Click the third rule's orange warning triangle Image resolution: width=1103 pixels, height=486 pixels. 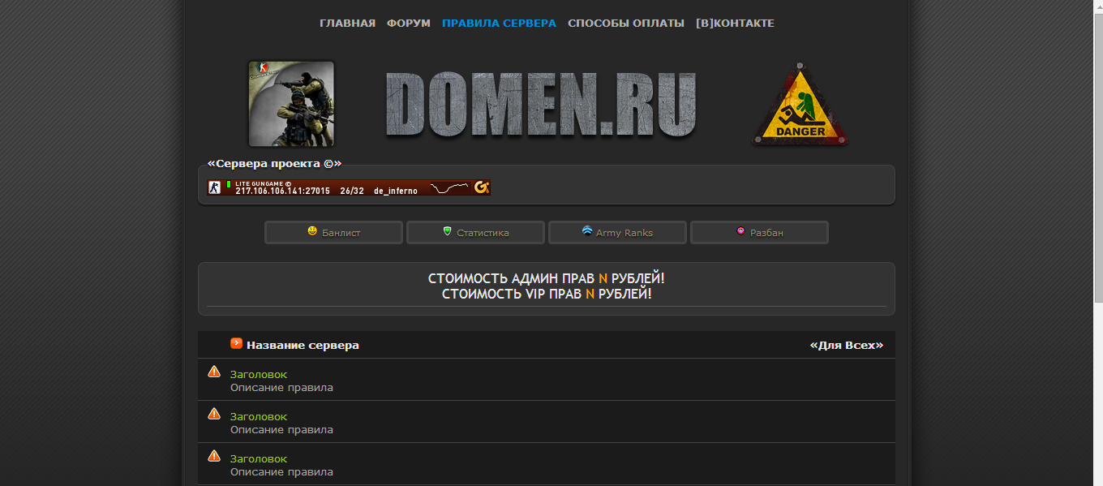[x=214, y=455]
